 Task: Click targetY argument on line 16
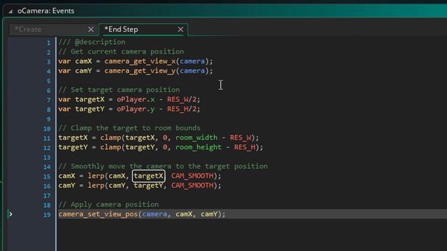click(x=148, y=185)
